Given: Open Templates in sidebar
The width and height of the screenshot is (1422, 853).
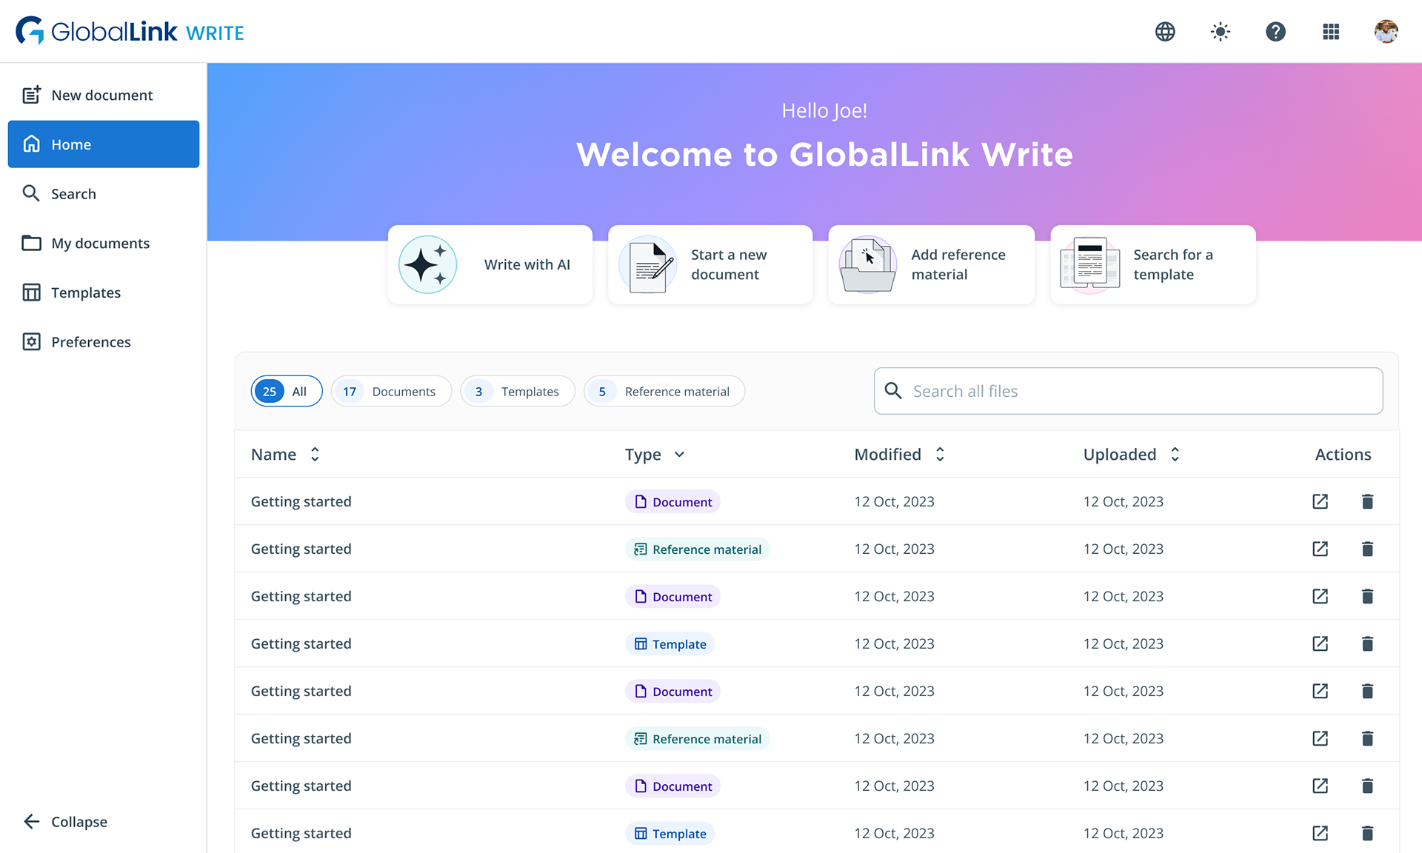Looking at the screenshot, I should tap(86, 292).
